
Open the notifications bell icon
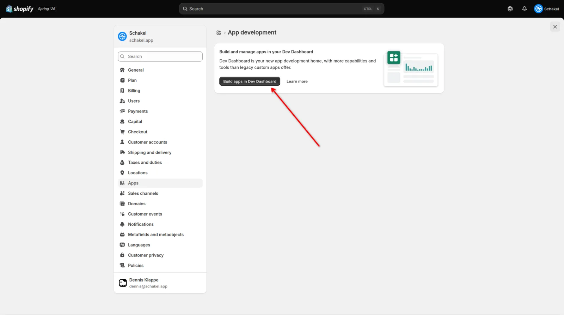pyautogui.click(x=524, y=9)
